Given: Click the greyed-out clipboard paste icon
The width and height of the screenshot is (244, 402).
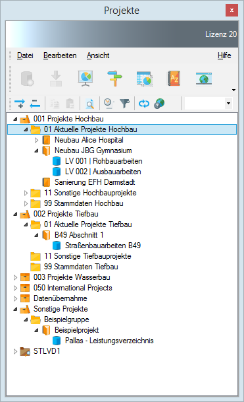Looking at the screenshot, I should [x=70, y=104].
